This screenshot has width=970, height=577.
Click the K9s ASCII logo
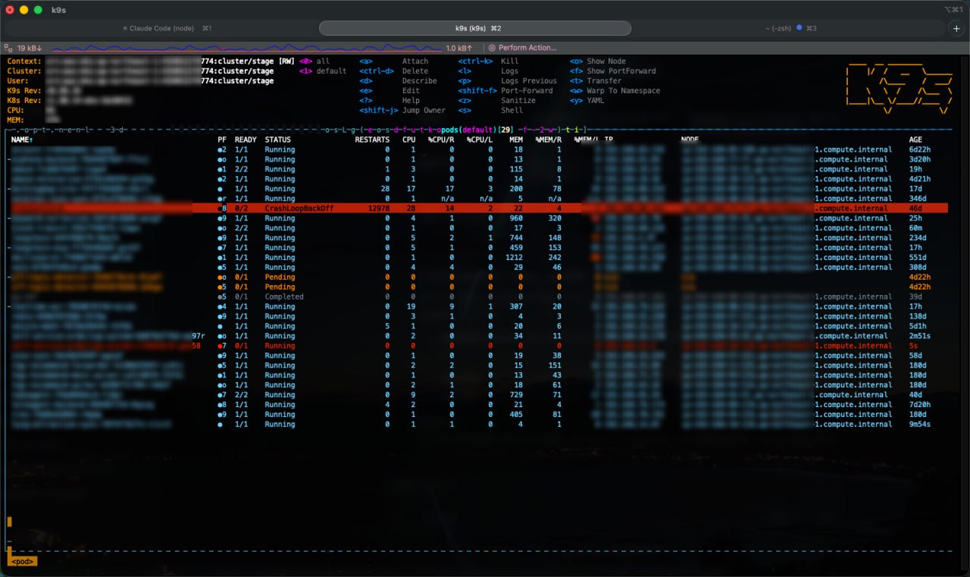click(898, 89)
